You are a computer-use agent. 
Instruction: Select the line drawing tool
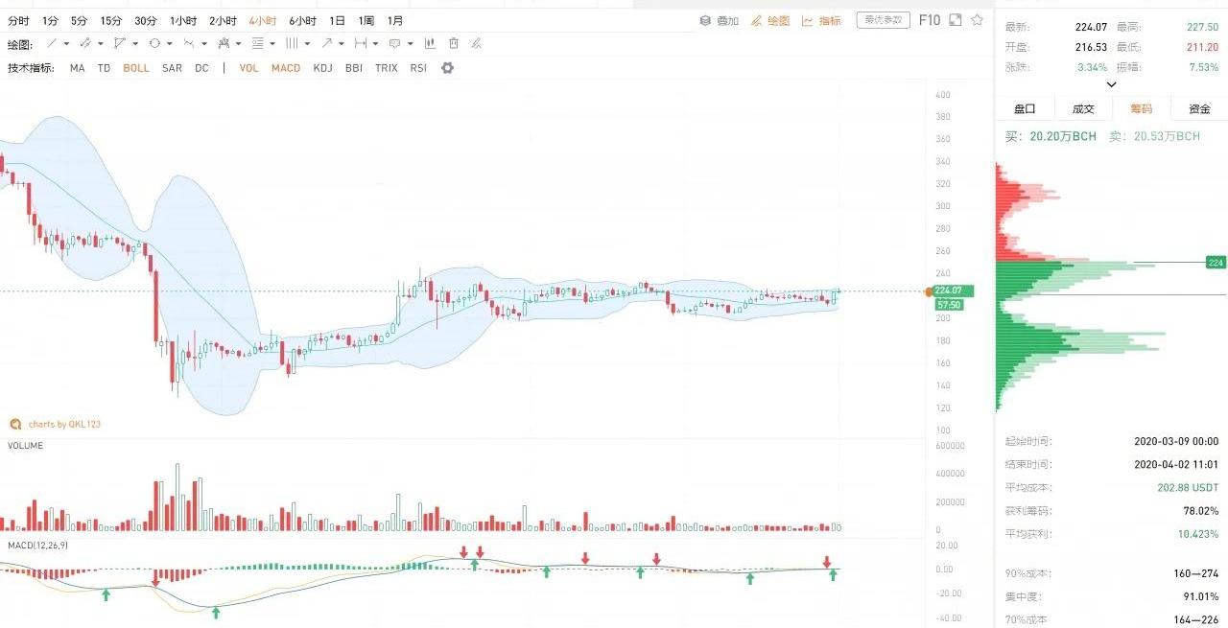point(53,43)
